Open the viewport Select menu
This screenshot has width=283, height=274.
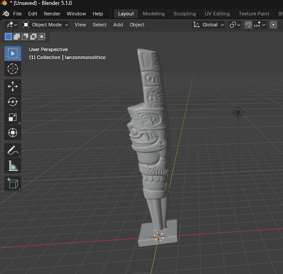pyautogui.click(x=100, y=25)
